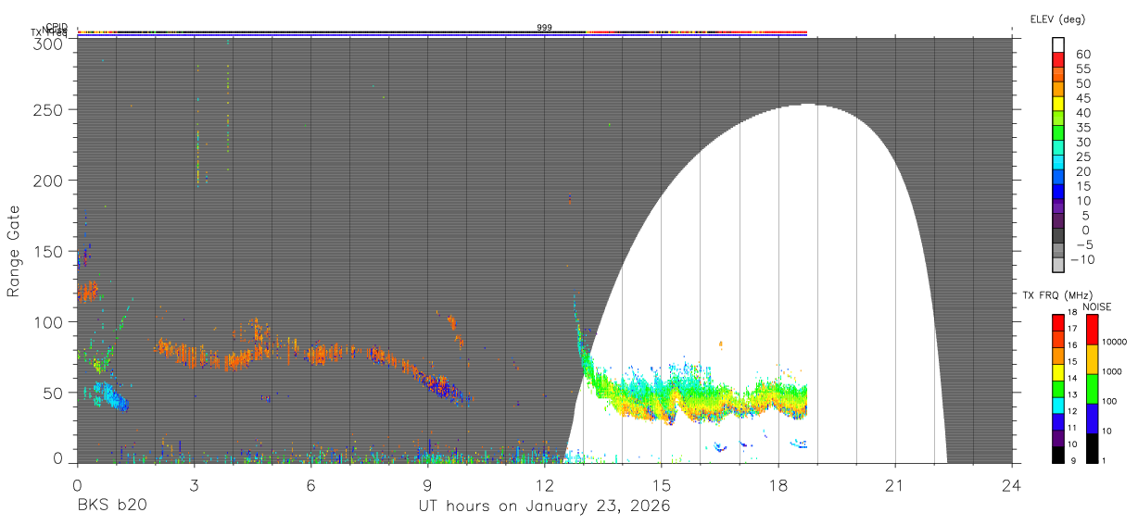Pick the yellow ELEV swatch between 45 and 40
This screenshot has width=1138, height=525.
pos(1058,105)
